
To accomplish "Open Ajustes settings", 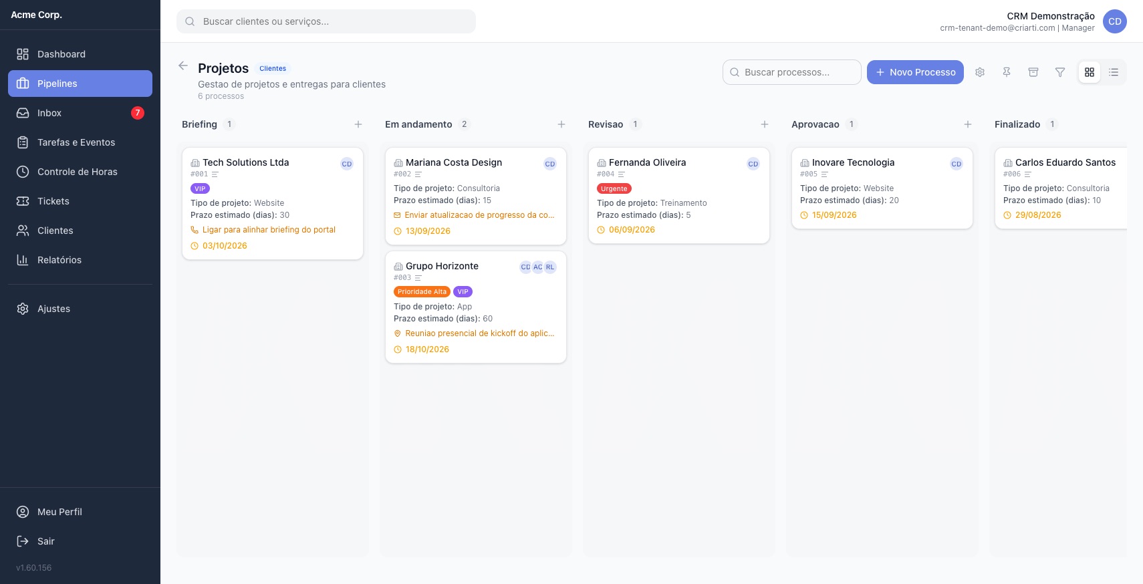I will (80, 309).
